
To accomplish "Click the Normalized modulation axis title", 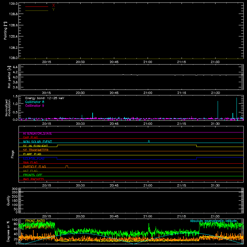I will (x=8, y=108).
